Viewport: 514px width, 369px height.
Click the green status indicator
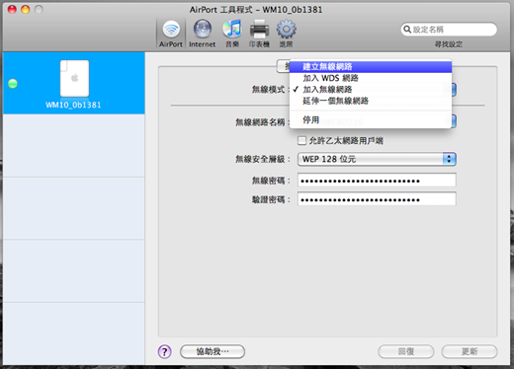pos(13,84)
